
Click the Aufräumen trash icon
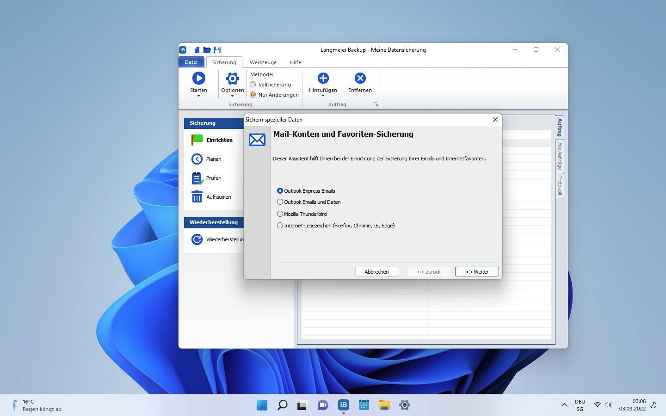[x=197, y=197]
